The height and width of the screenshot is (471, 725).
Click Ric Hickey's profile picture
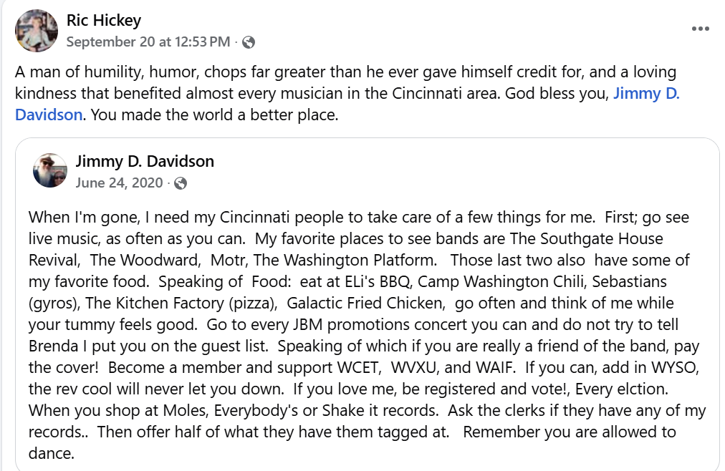37,31
